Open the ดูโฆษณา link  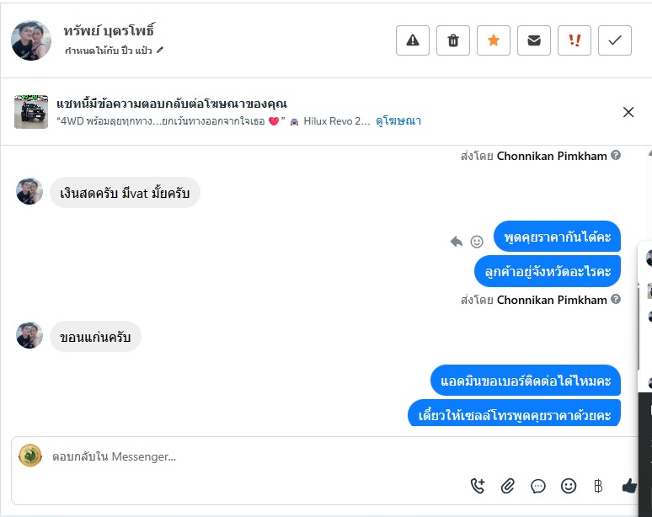click(398, 121)
